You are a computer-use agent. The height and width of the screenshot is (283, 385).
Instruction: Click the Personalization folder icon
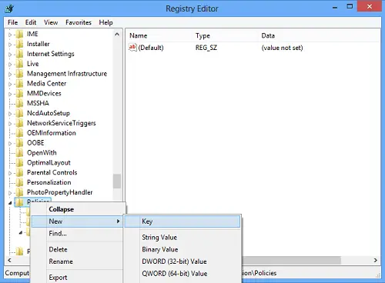tap(19, 182)
